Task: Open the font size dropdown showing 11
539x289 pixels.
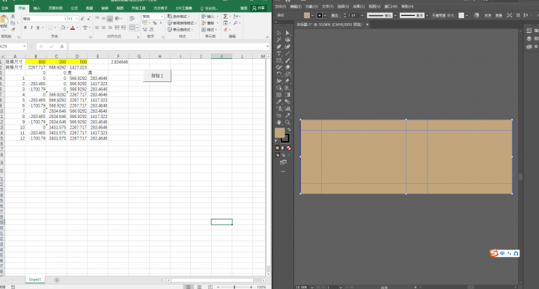Action: coord(73,19)
